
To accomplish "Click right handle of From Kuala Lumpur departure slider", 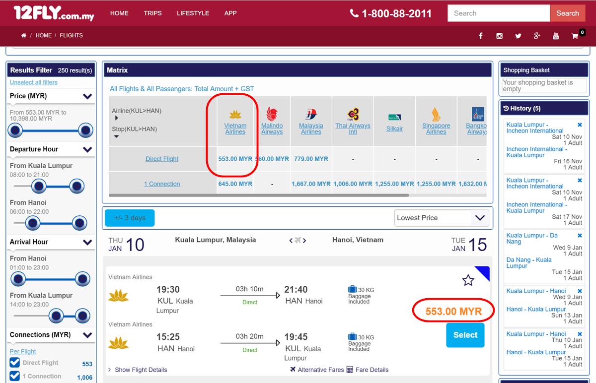I will coord(76,187).
